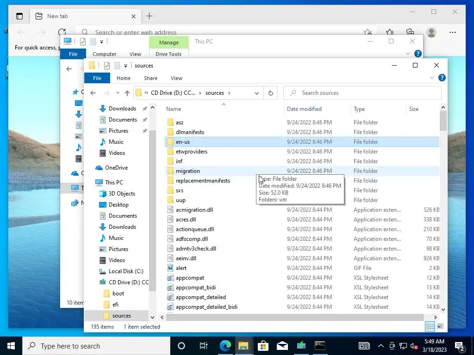Open View tab in sources window

pos(176,78)
